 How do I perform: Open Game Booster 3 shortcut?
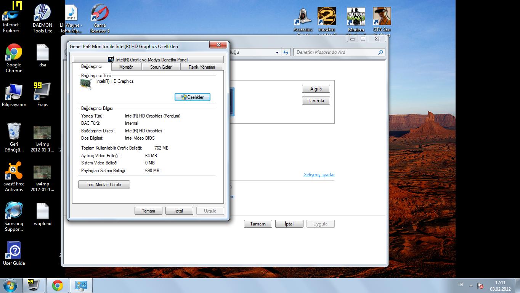(x=100, y=18)
